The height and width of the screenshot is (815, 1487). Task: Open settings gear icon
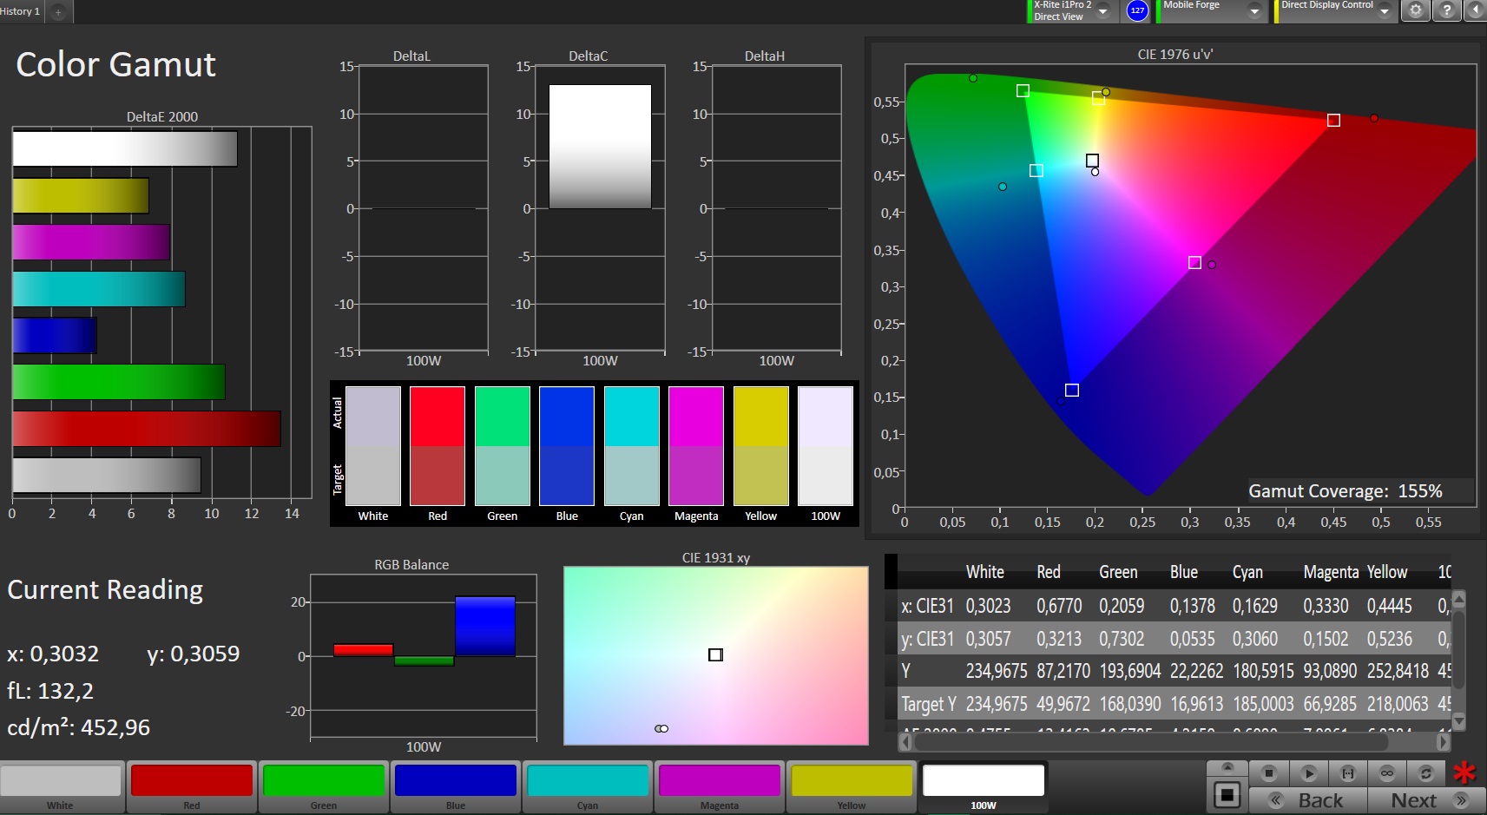pyautogui.click(x=1416, y=10)
